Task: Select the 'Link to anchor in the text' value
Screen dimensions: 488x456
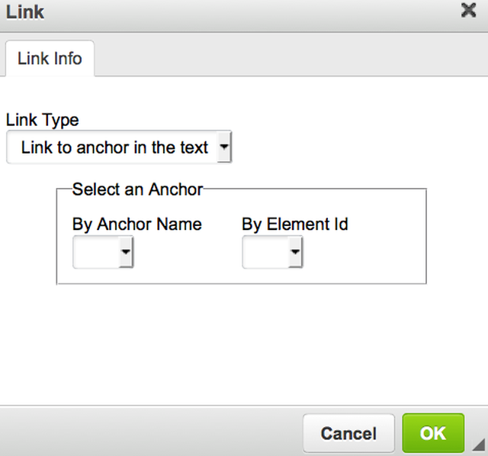Action: 114,147
